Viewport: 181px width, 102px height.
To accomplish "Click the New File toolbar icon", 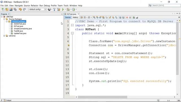I will click(x=3, y=9).
